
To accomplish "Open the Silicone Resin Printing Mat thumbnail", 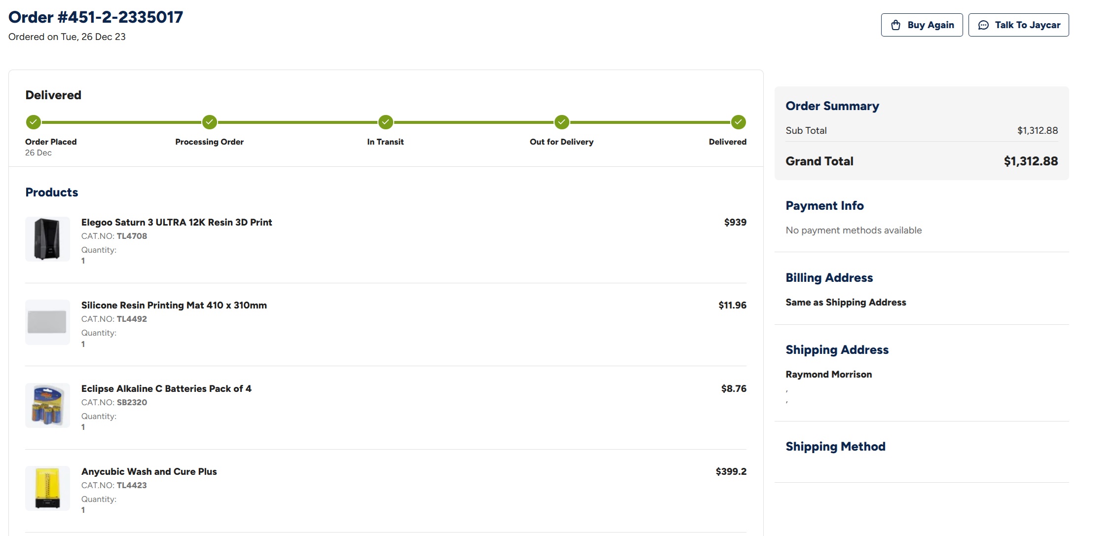I will tap(47, 322).
